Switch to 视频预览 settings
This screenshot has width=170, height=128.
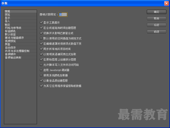pos(20,41)
